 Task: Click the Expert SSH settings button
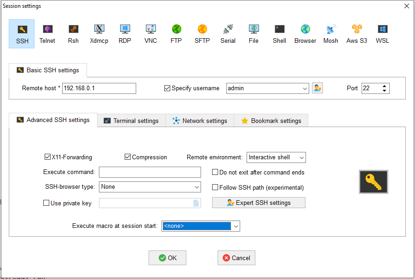(259, 203)
